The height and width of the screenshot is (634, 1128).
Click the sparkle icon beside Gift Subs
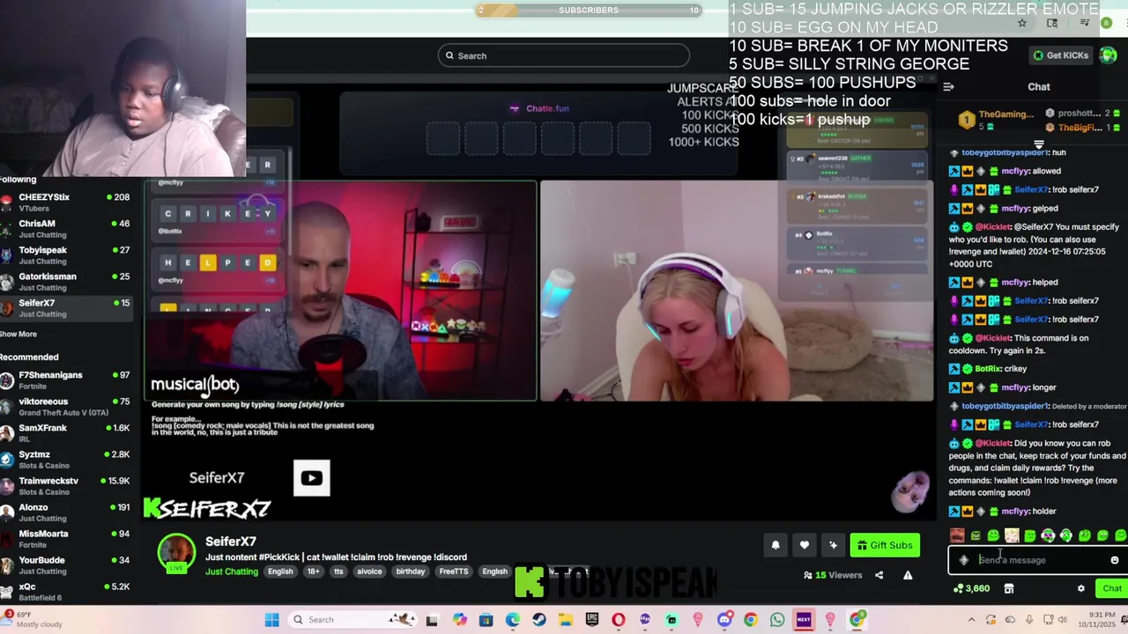[x=833, y=545]
